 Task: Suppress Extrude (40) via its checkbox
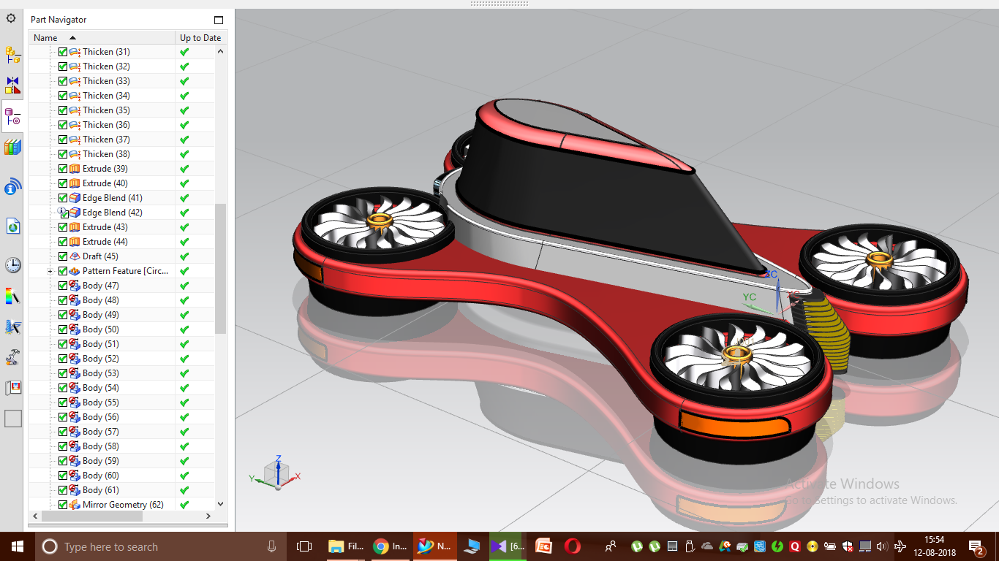[62, 183]
